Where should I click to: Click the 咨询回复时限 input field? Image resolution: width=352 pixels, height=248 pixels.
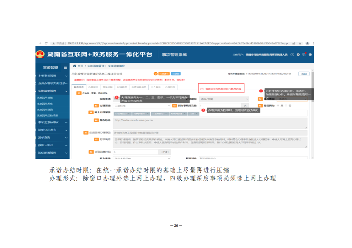tap(135, 152)
